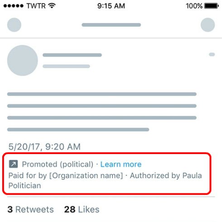
Task: Tap the Wi-Fi icon in status bar
Action: point(52,6)
